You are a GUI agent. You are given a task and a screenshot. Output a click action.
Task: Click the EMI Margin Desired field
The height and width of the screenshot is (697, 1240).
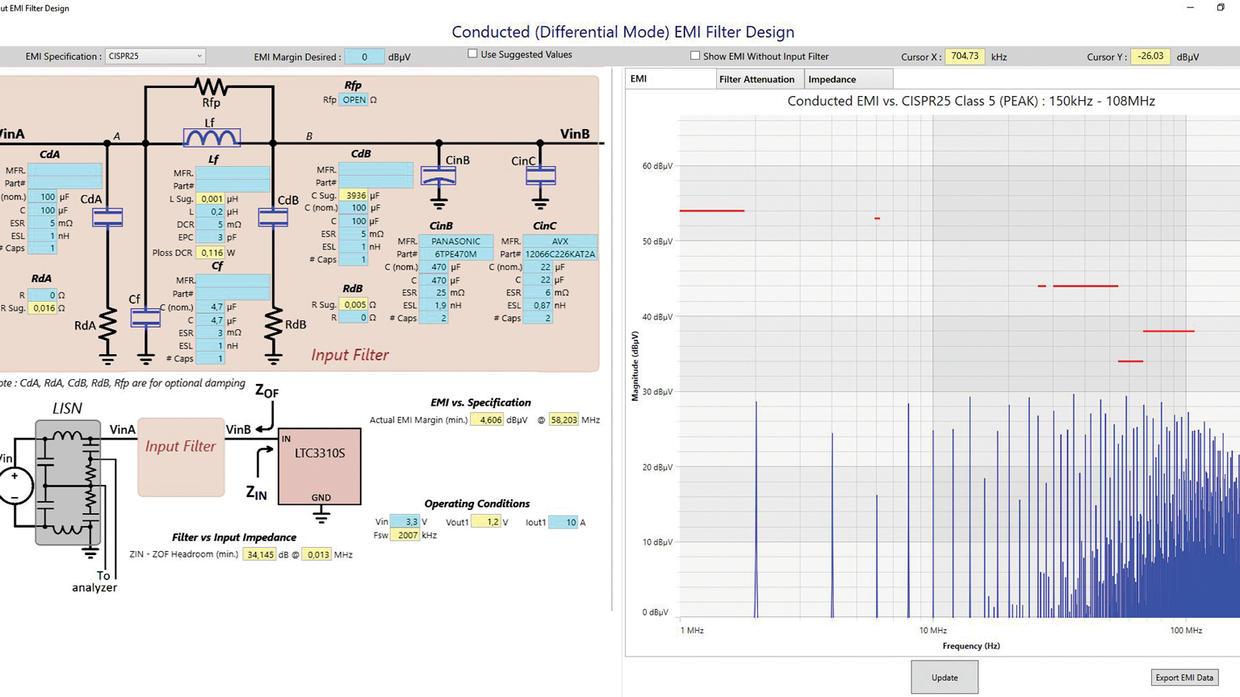[x=364, y=57]
